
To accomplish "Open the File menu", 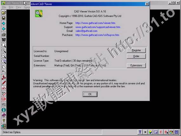I will click(4, 7).
